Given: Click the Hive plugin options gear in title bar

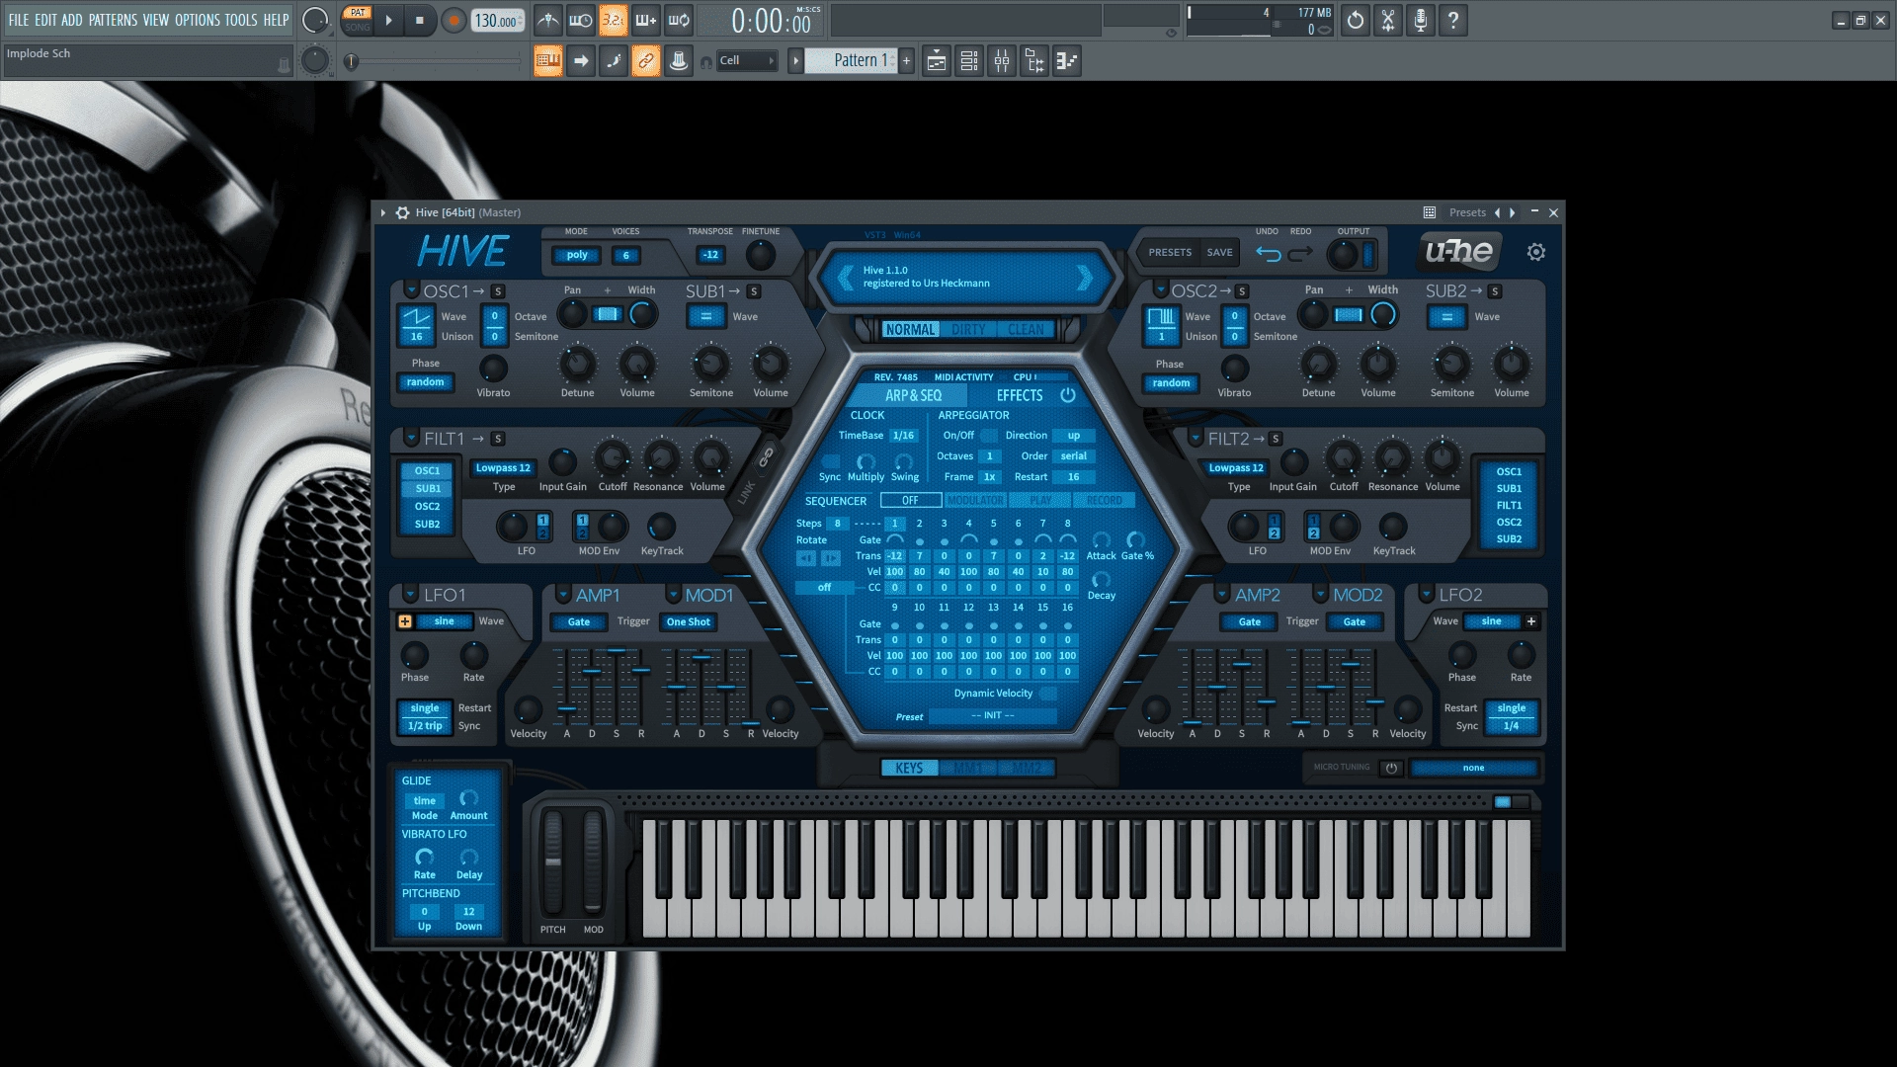Looking at the screenshot, I should click(402, 212).
